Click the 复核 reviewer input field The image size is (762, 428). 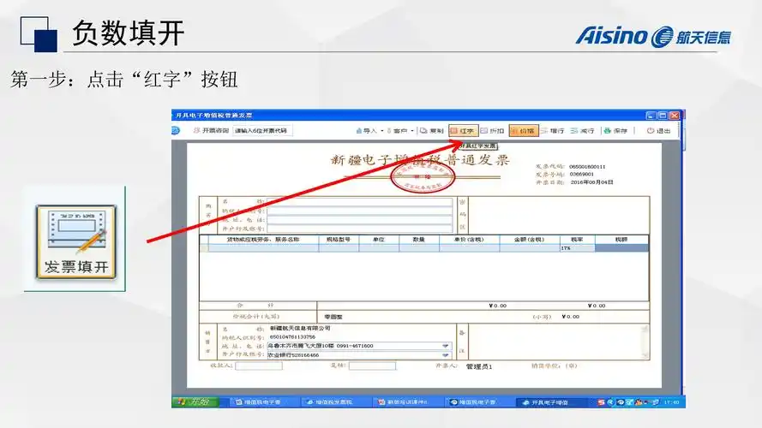click(372, 366)
